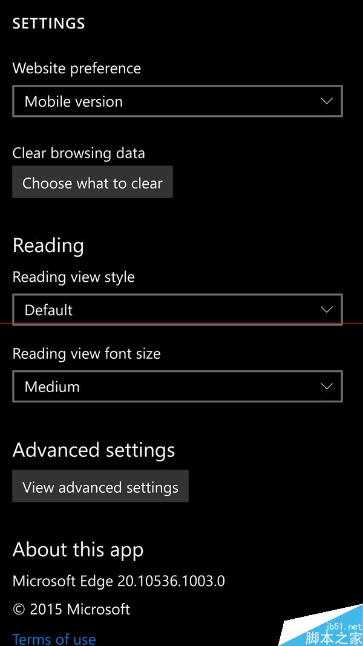Click the © 2015 Microsoft copyright text
363x646 pixels.
point(71,609)
